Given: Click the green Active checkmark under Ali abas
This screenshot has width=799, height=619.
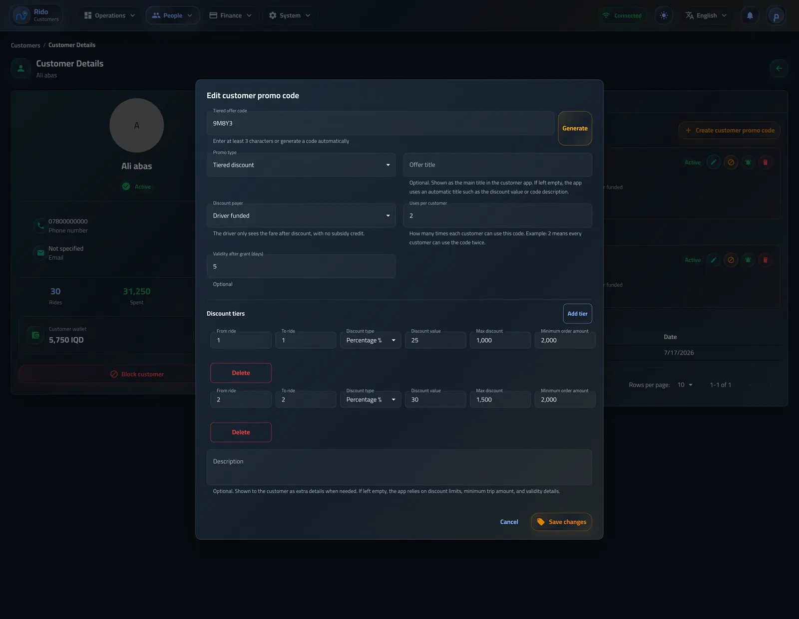Looking at the screenshot, I should coord(126,186).
